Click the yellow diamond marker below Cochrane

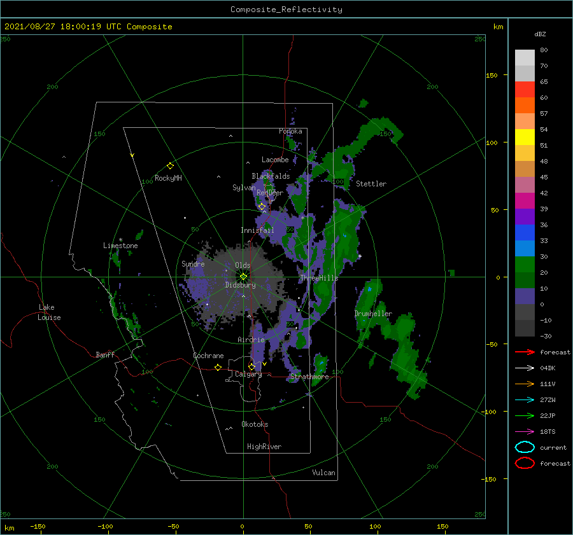218,367
